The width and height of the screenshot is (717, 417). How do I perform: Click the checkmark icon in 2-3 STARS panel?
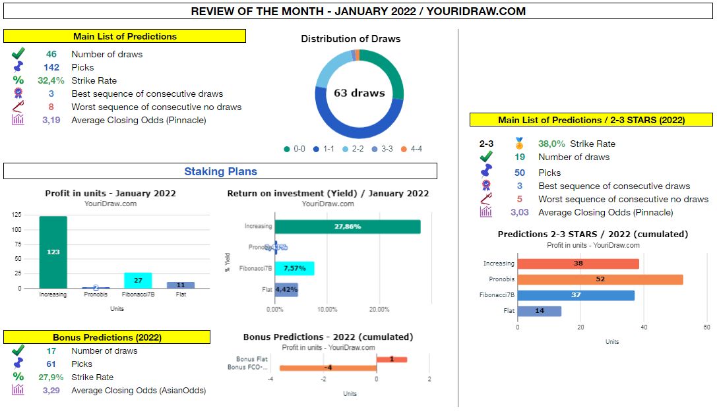(487, 157)
